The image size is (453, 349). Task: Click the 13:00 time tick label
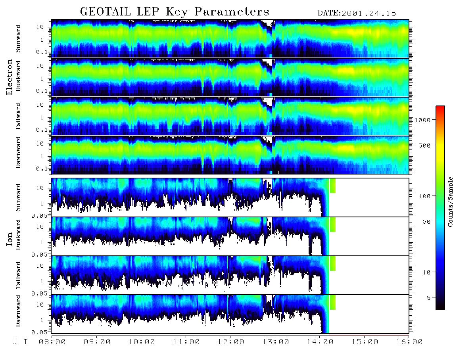[276, 342]
